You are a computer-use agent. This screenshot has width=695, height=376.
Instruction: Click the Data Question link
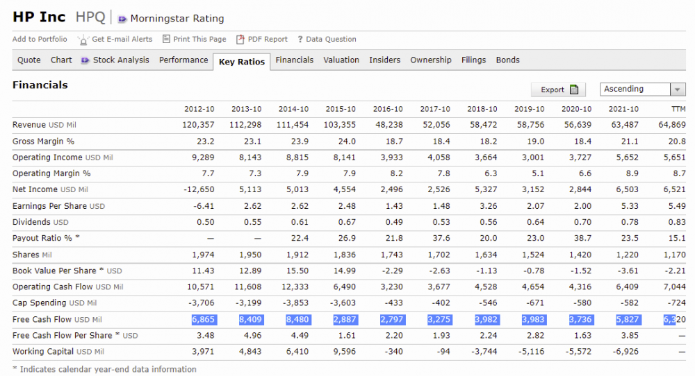pos(331,39)
